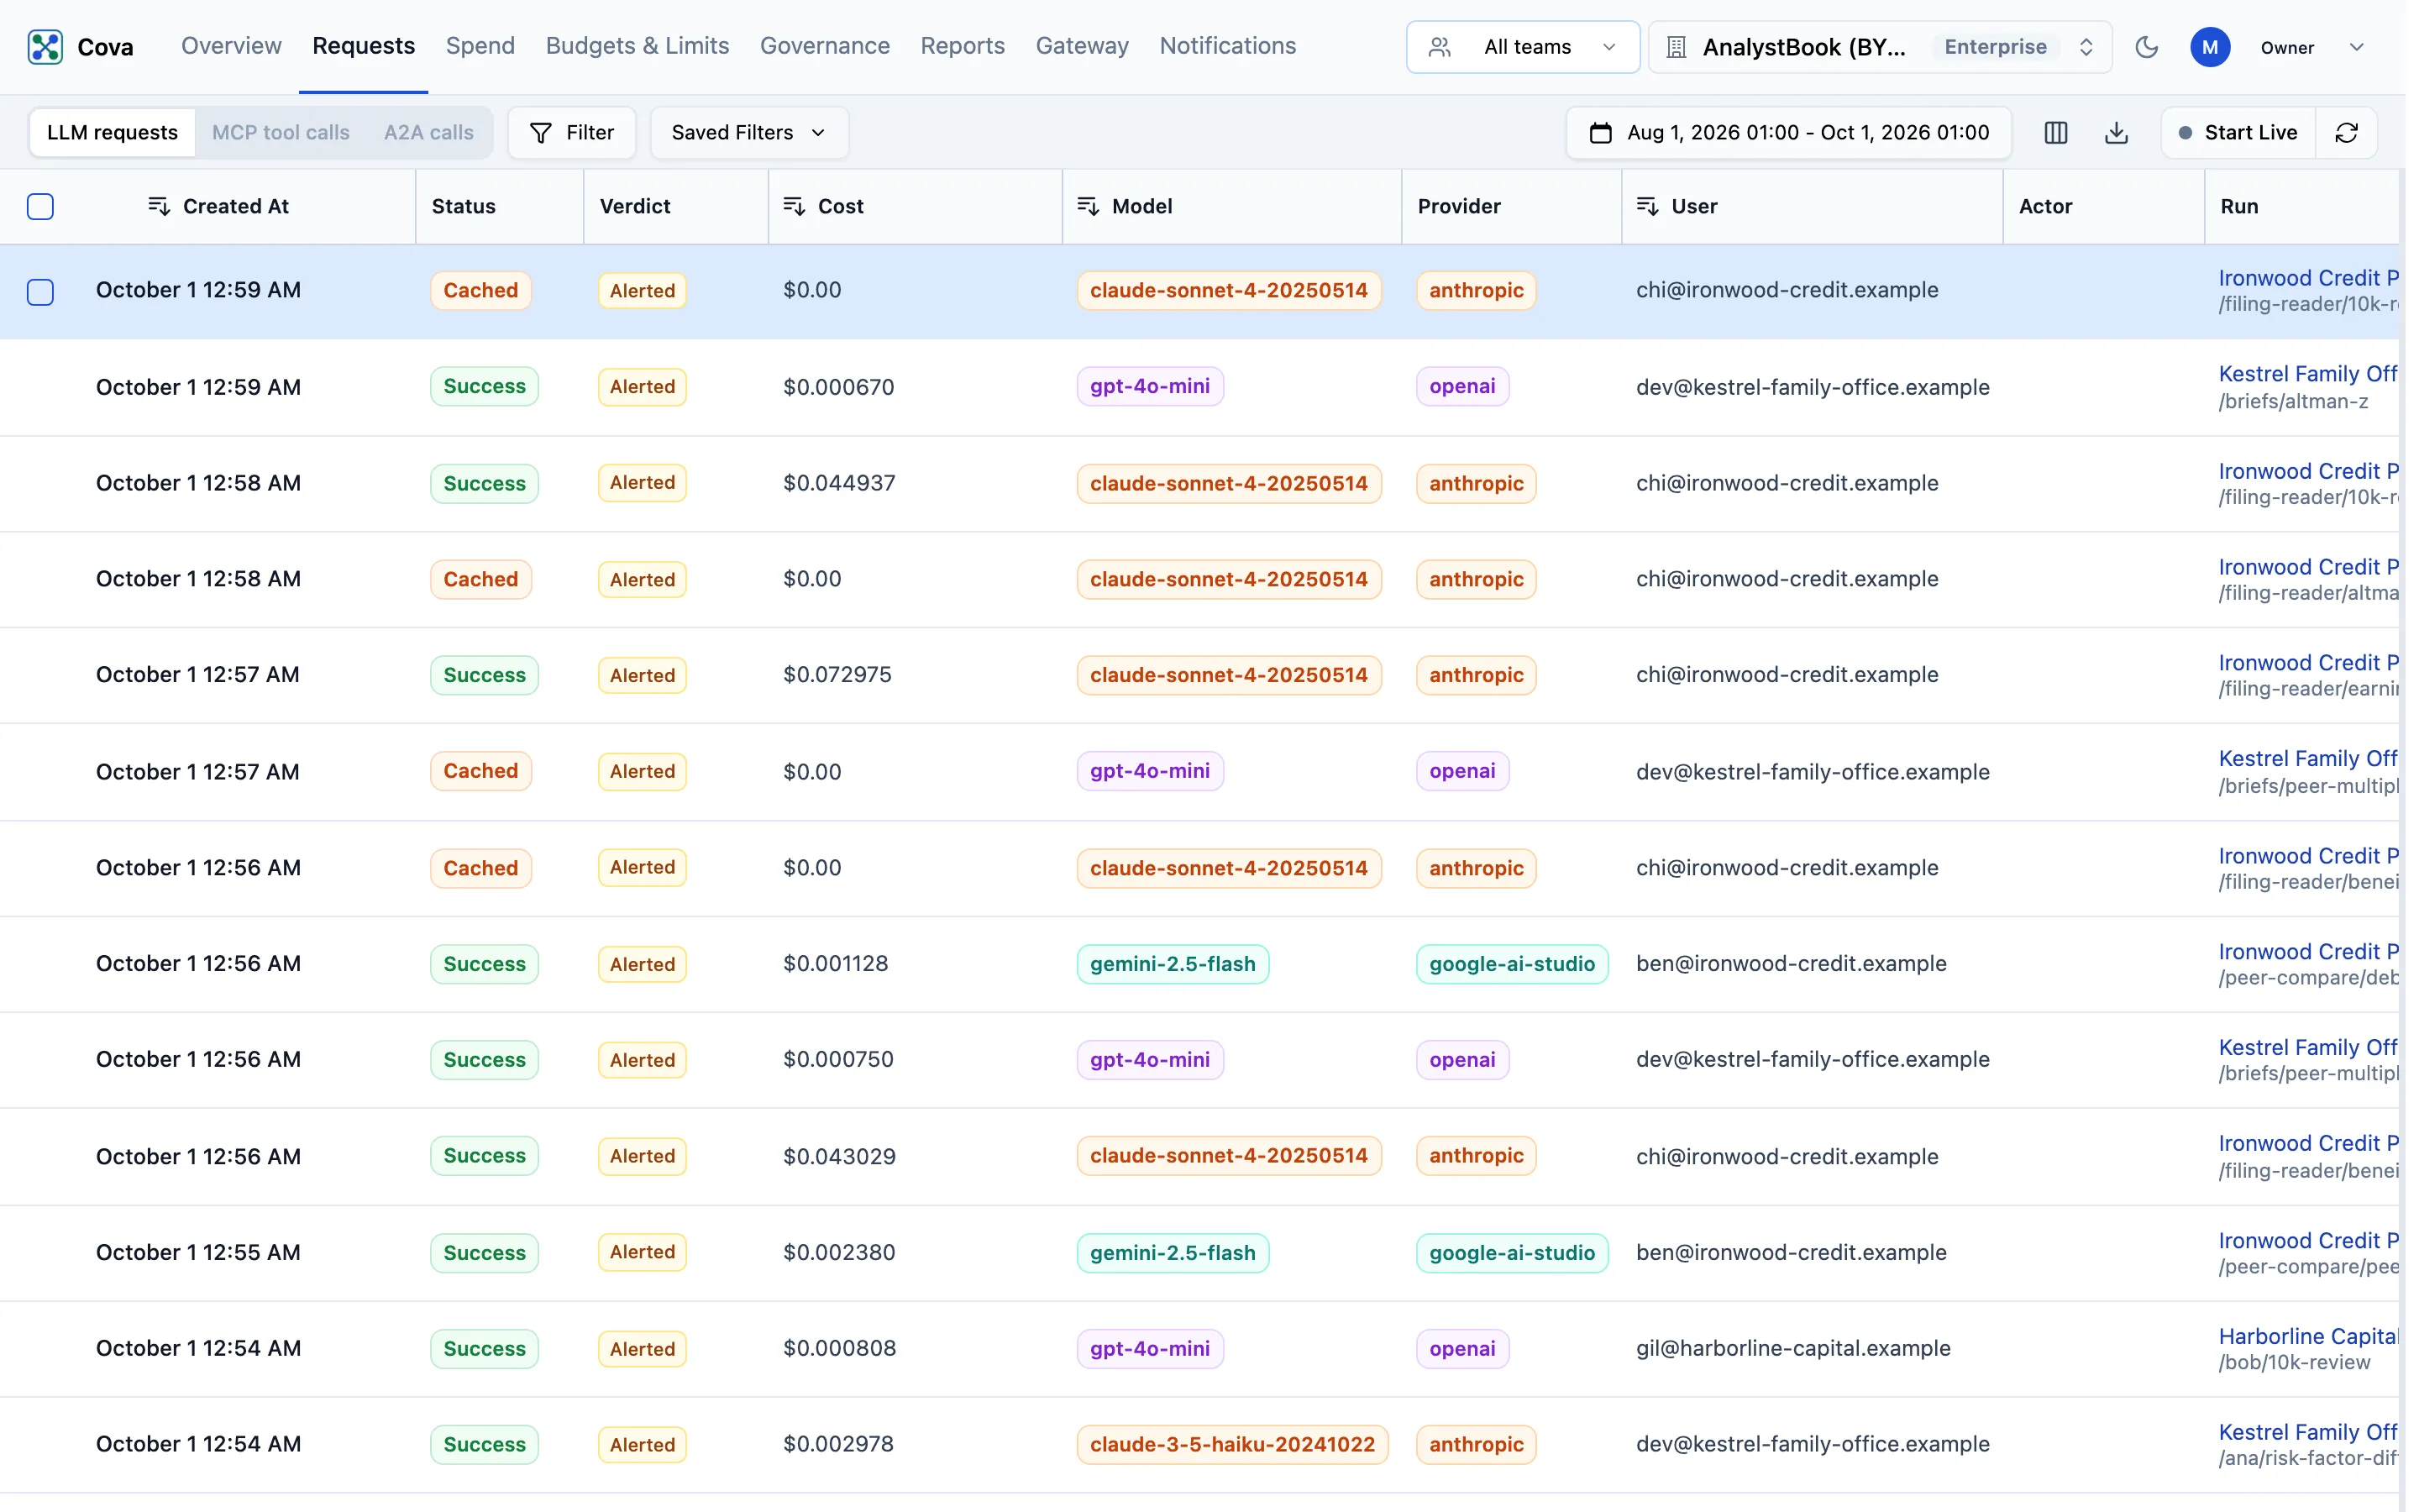The image size is (2419, 1512).
Task: Select the LLM requests view
Action: pyautogui.click(x=112, y=133)
